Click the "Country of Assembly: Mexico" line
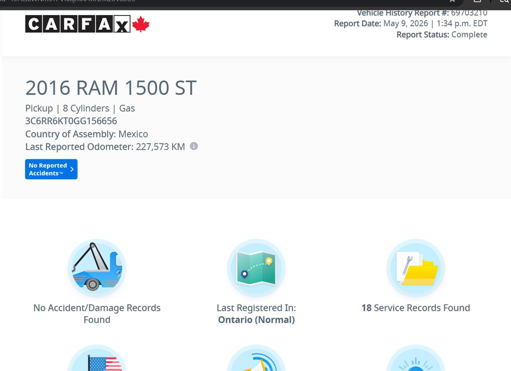Screen dimensions: 511x371 click(87, 134)
